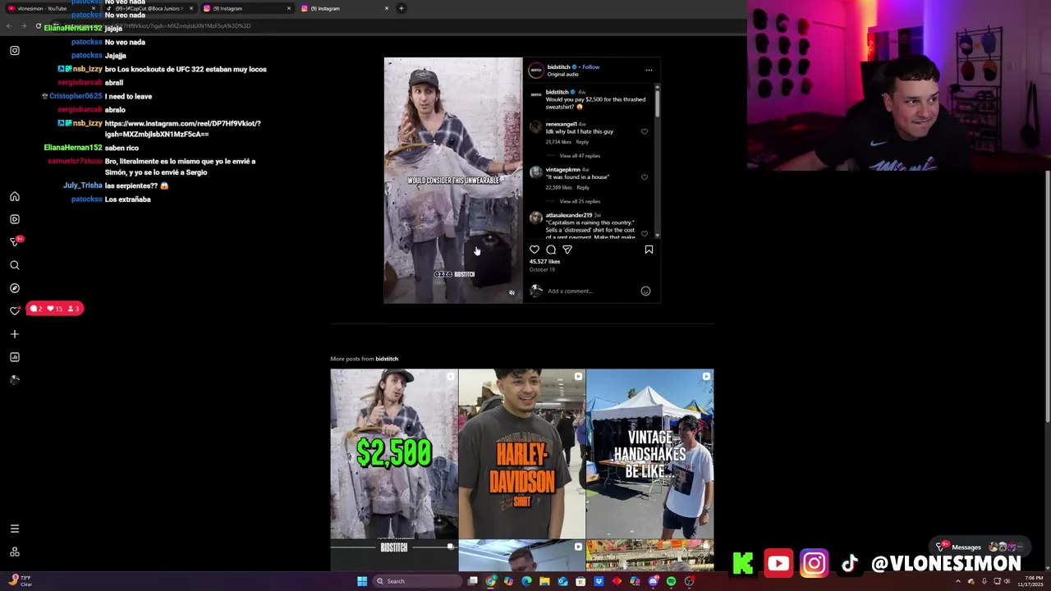The image size is (1051, 591).
Task: Share the post with paper-plane icon
Action: tap(567, 250)
